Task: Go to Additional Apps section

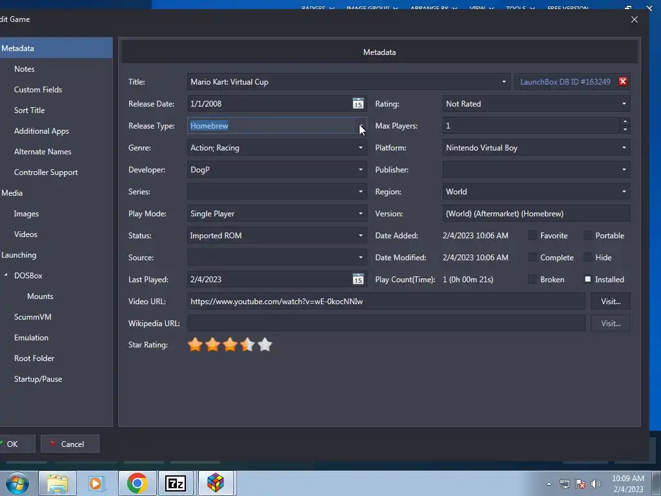Action: (41, 130)
